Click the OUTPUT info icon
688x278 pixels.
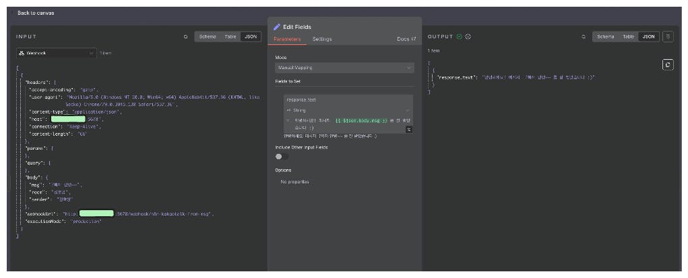[x=468, y=37]
